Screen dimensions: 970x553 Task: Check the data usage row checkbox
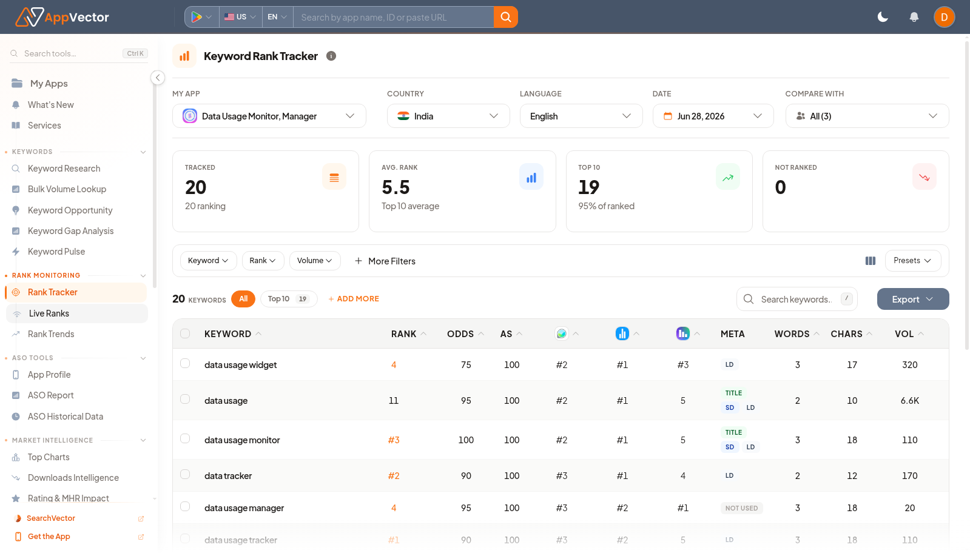tap(185, 399)
